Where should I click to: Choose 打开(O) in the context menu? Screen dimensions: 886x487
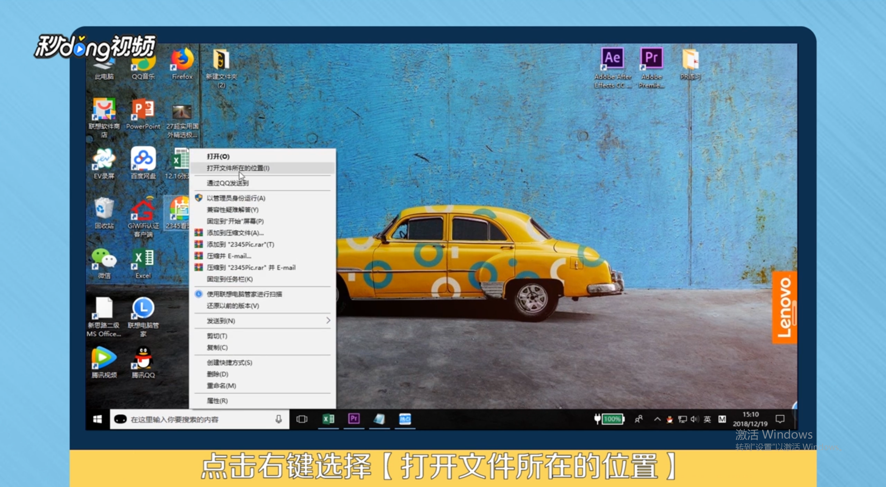(263, 156)
